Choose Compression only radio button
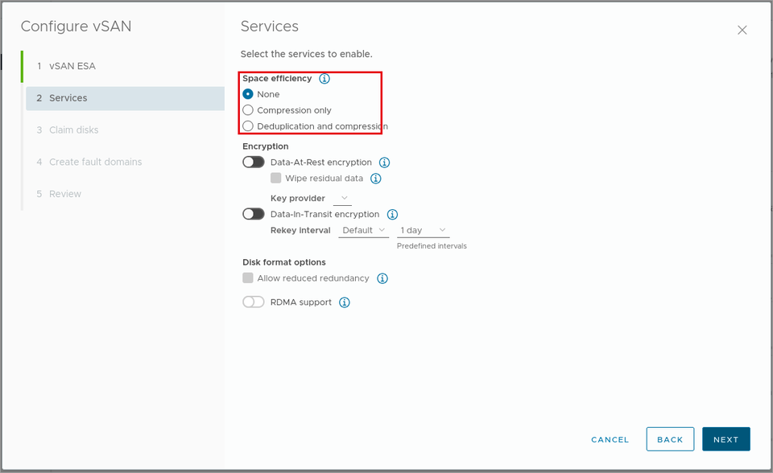The height and width of the screenshot is (473, 773). click(x=248, y=110)
